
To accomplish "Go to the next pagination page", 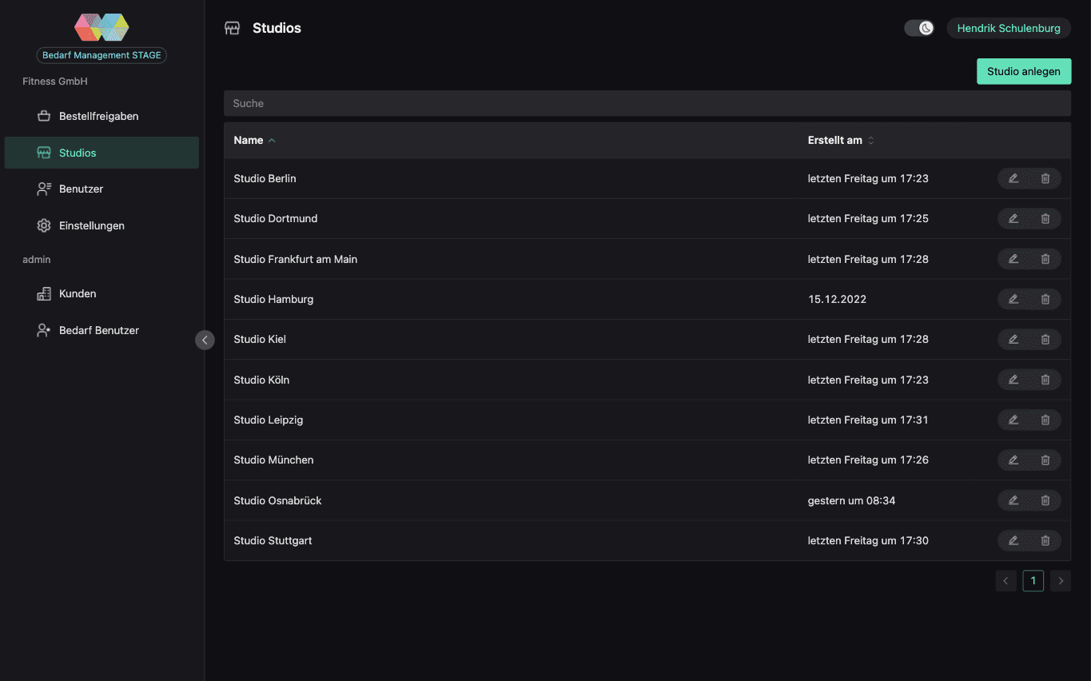I will coord(1061,581).
